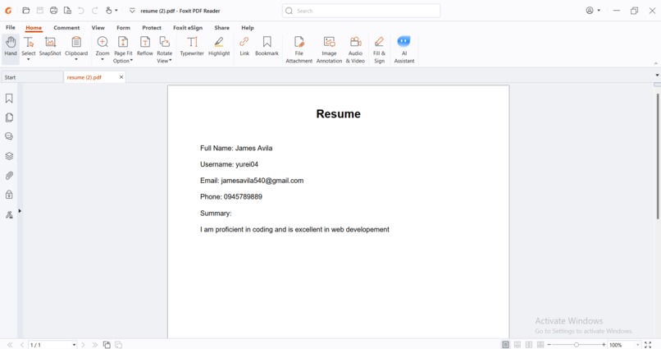The width and height of the screenshot is (661, 349).
Task: Expand the Clipboard dropdown arrow
Action: pos(76,59)
